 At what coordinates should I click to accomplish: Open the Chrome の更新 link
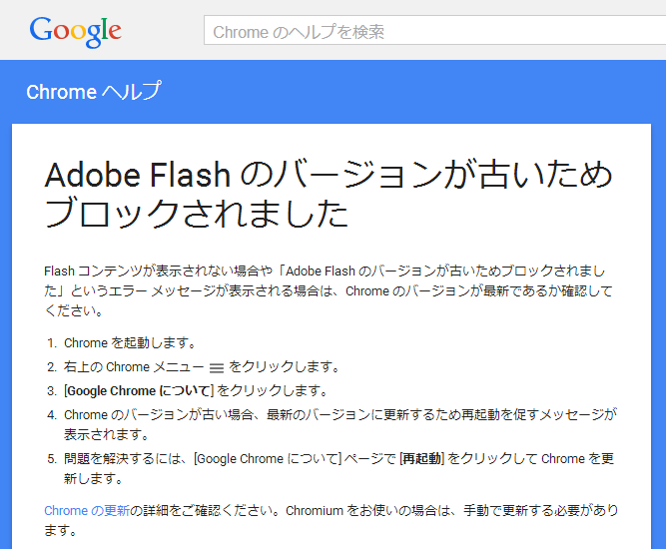click(87, 510)
